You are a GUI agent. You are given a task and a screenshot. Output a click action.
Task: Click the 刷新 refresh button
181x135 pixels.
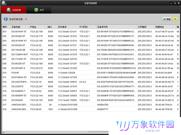point(167,19)
